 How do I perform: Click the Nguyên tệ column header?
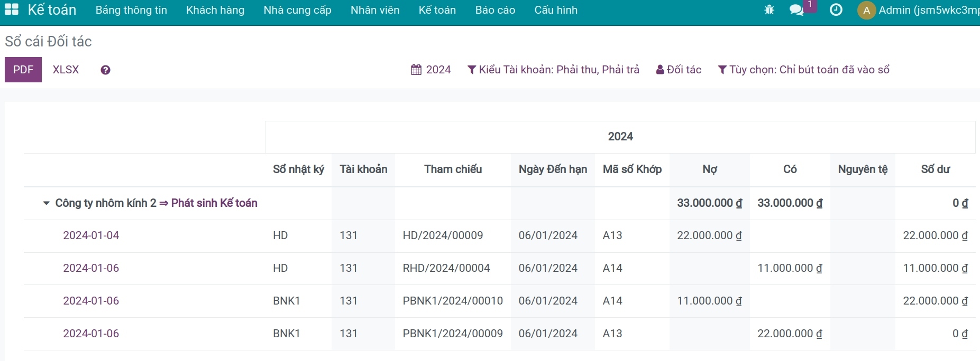[863, 169]
